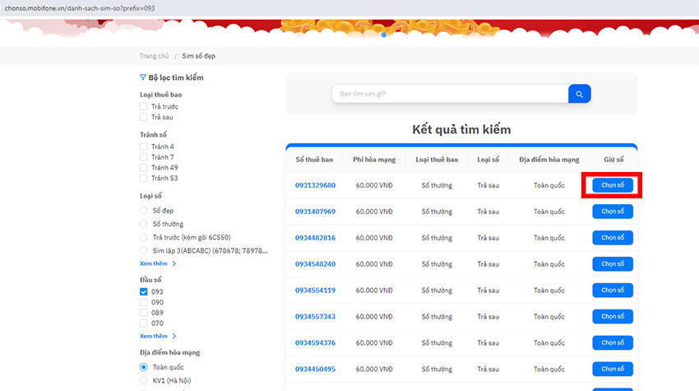Choose Trả trước (kèm gói 6CS50) radio option
This screenshot has width=699, height=391.
tap(144, 237)
